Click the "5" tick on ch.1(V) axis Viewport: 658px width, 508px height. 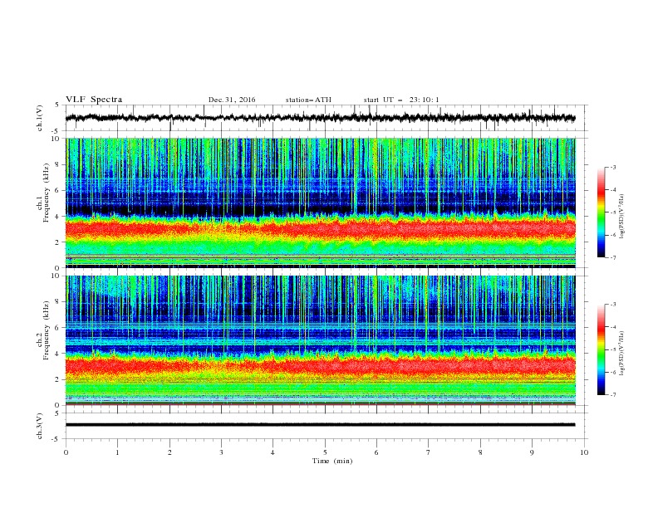pos(57,105)
